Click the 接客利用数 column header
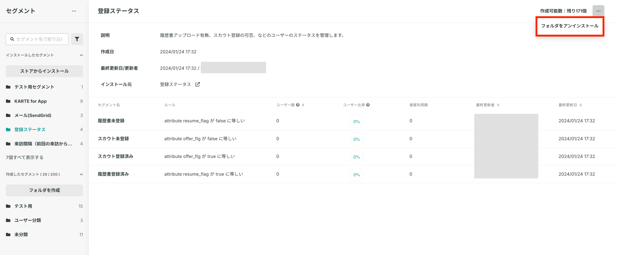This screenshot has width=617, height=255. pyautogui.click(x=419, y=105)
